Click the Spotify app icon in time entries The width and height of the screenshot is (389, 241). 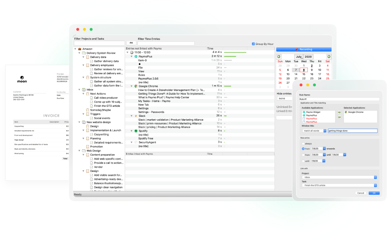pyautogui.click(x=136, y=131)
